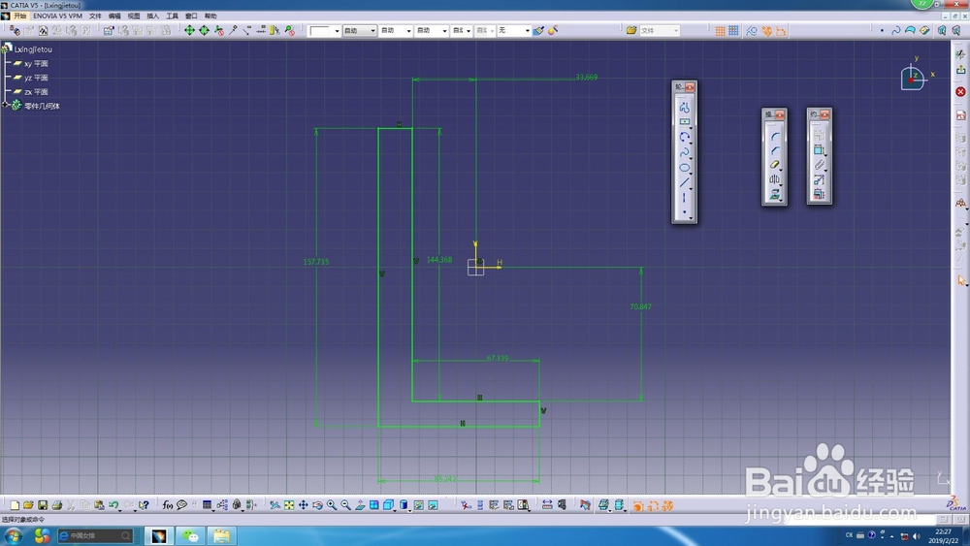This screenshot has width=970, height=546.
Task: Click the 157.735 dimension value
Action: click(316, 262)
